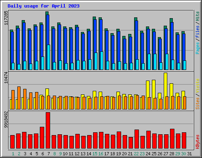Screen dimensions: 202x158
Task: Click the cyan Pages bar for day 16
Action: [102, 60]
